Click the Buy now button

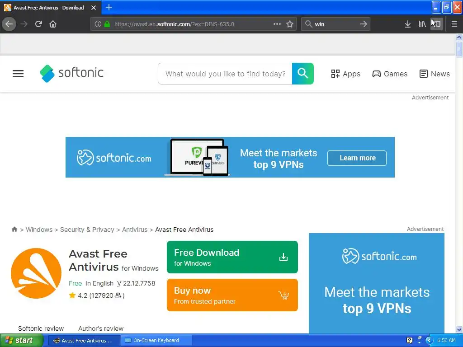click(232, 295)
